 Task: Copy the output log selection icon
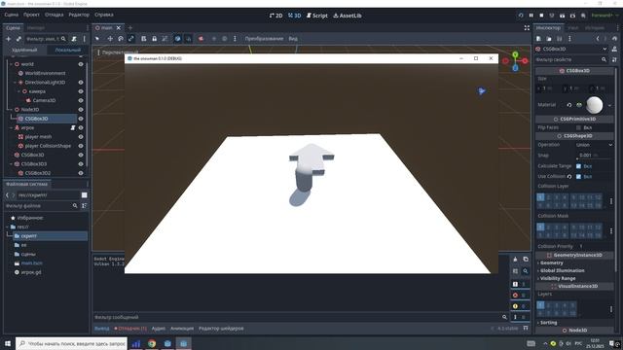(x=526, y=260)
